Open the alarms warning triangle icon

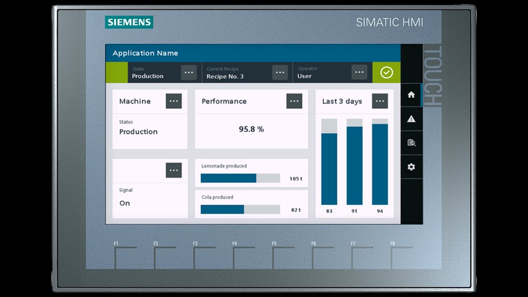pyautogui.click(x=411, y=119)
